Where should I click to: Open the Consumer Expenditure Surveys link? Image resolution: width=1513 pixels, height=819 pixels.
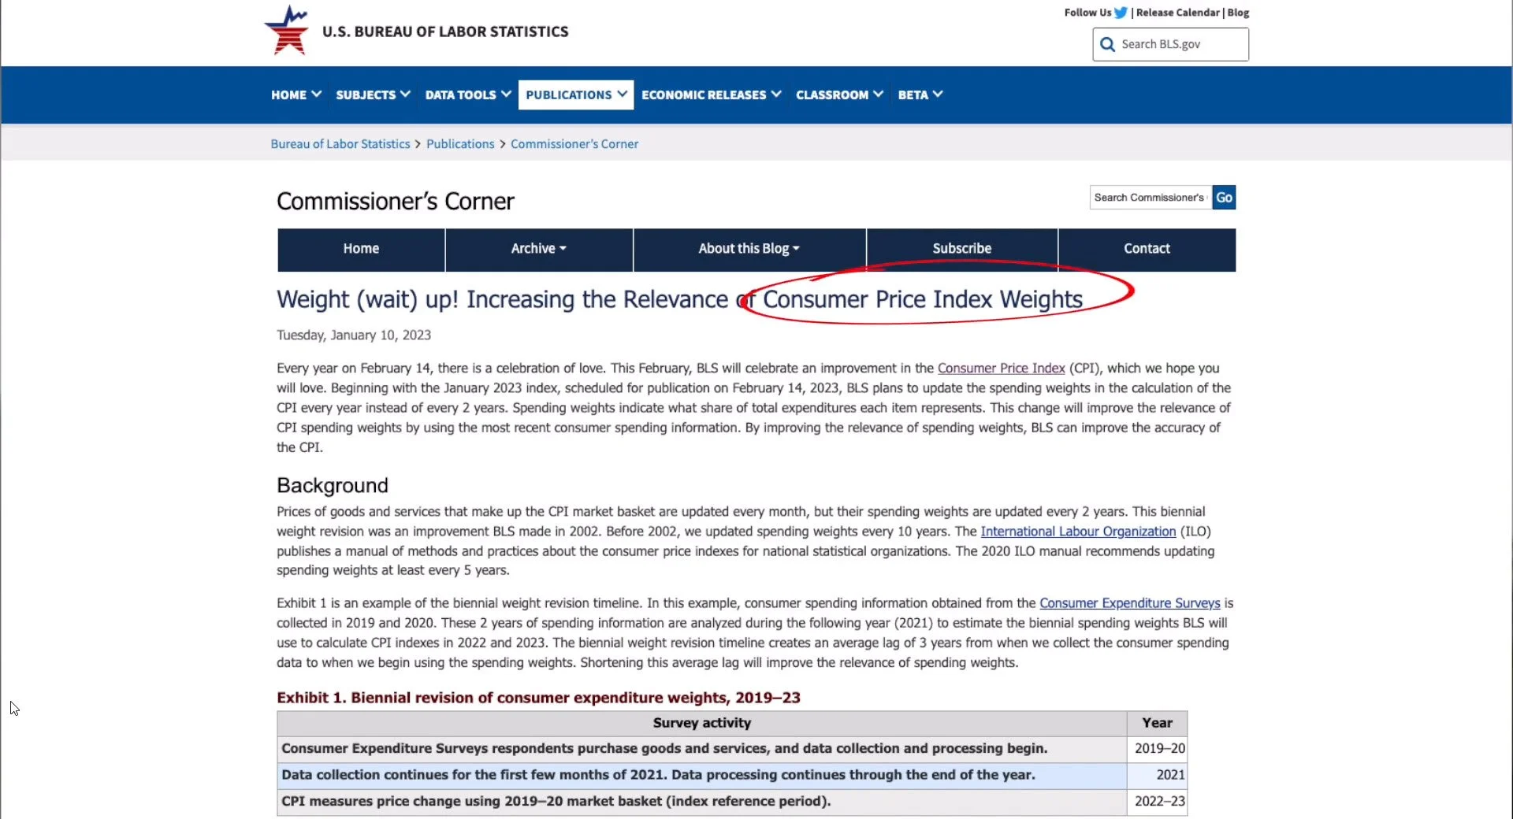[1129, 603]
